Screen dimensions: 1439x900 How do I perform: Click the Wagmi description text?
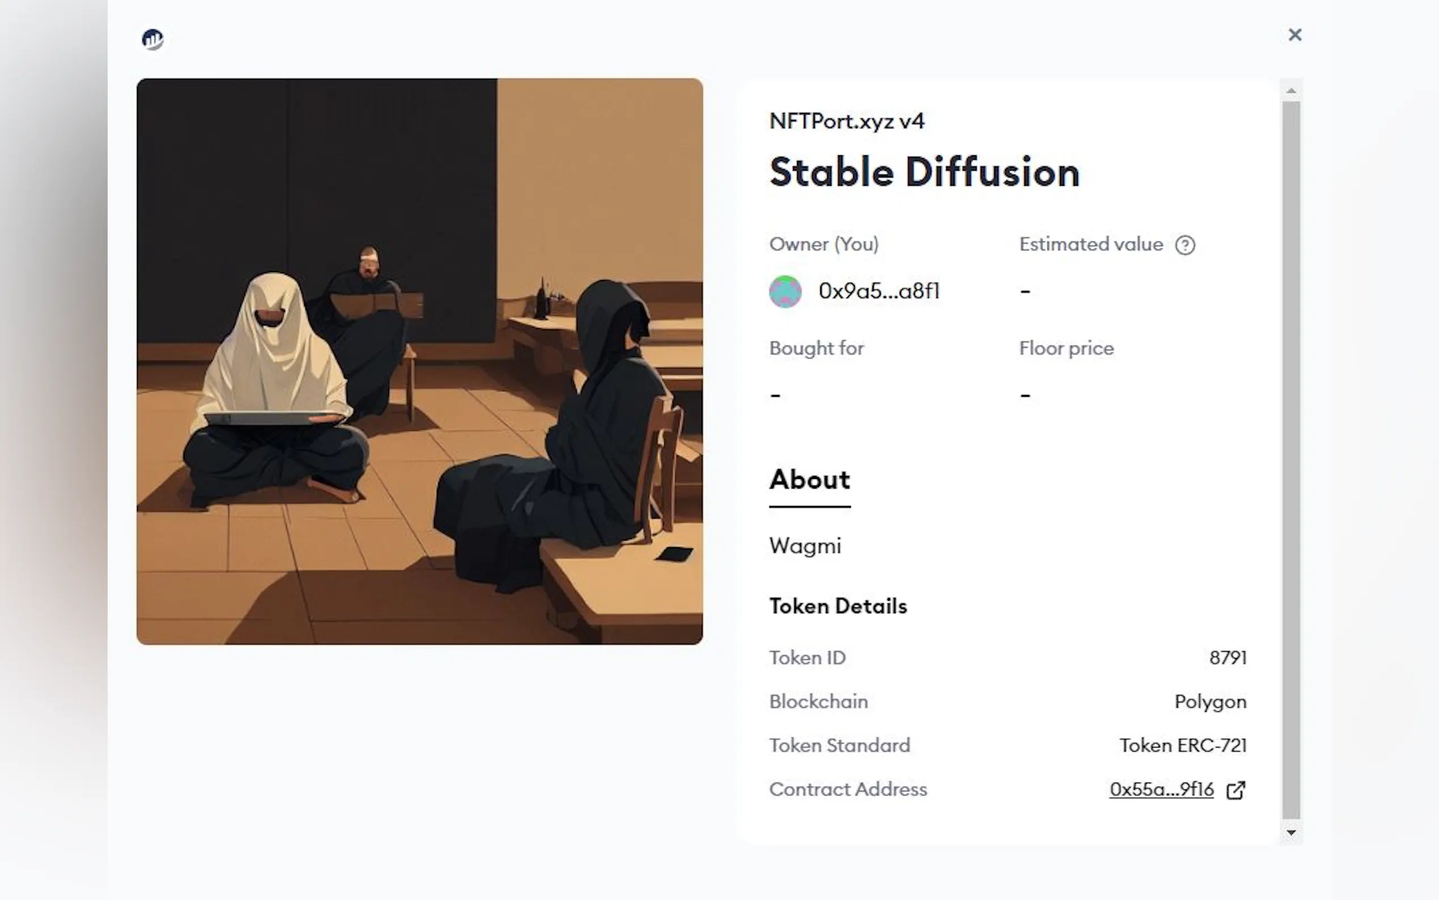coord(805,546)
